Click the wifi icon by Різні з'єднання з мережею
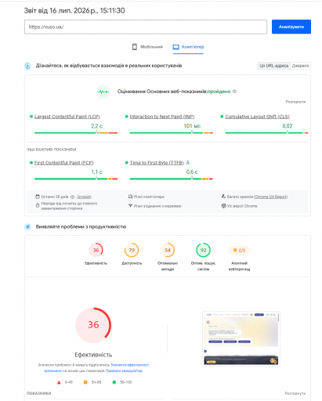 tap(130, 206)
